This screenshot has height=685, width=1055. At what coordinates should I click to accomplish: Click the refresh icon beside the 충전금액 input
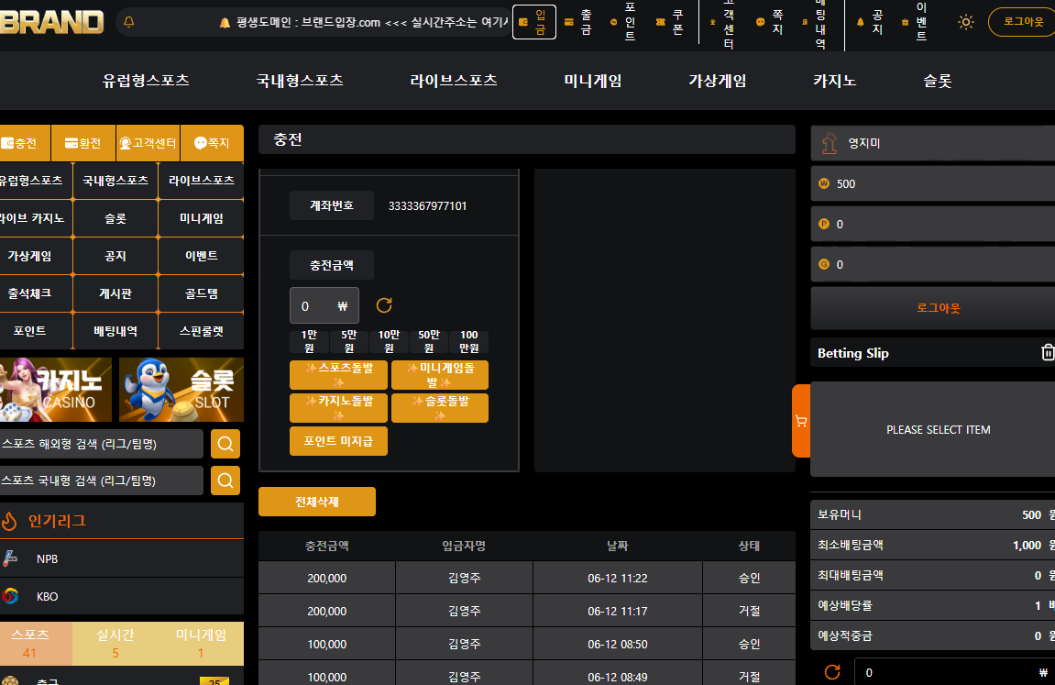[x=384, y=305]
